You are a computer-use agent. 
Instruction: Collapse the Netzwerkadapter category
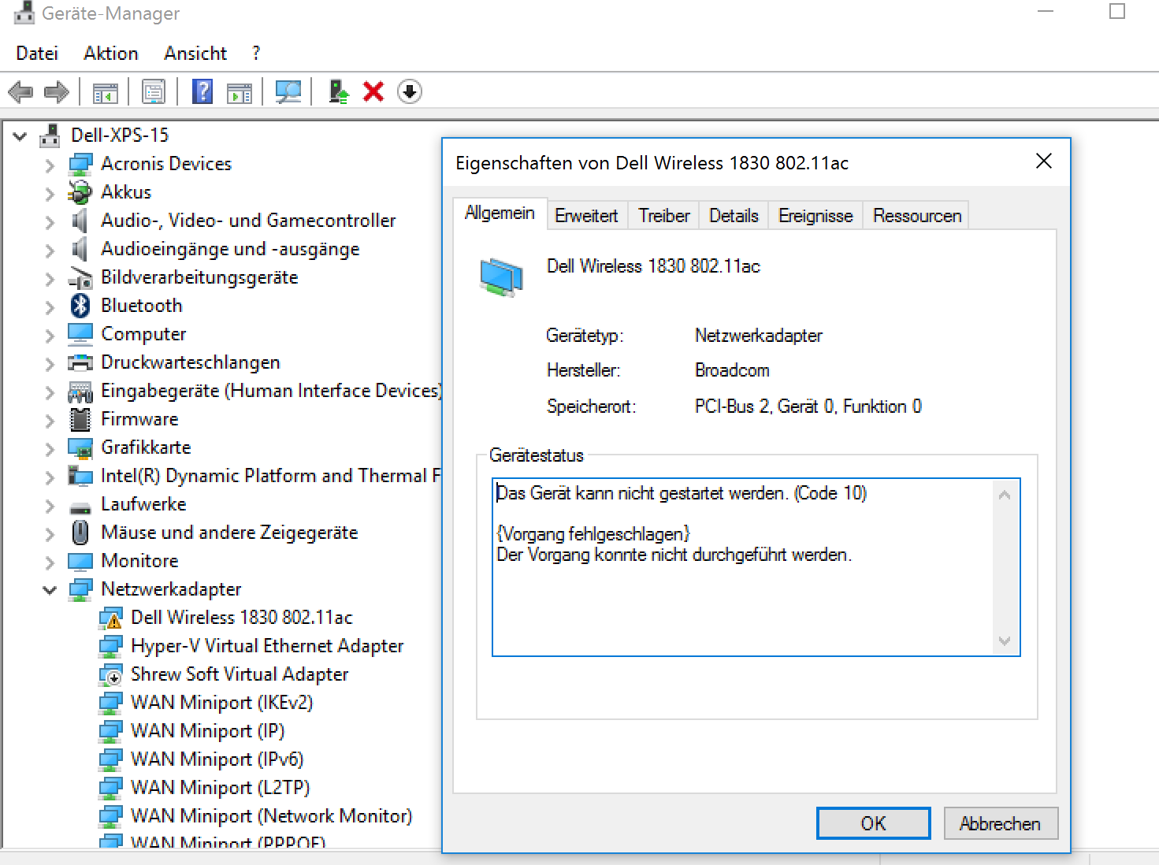(x=50, y=589)
